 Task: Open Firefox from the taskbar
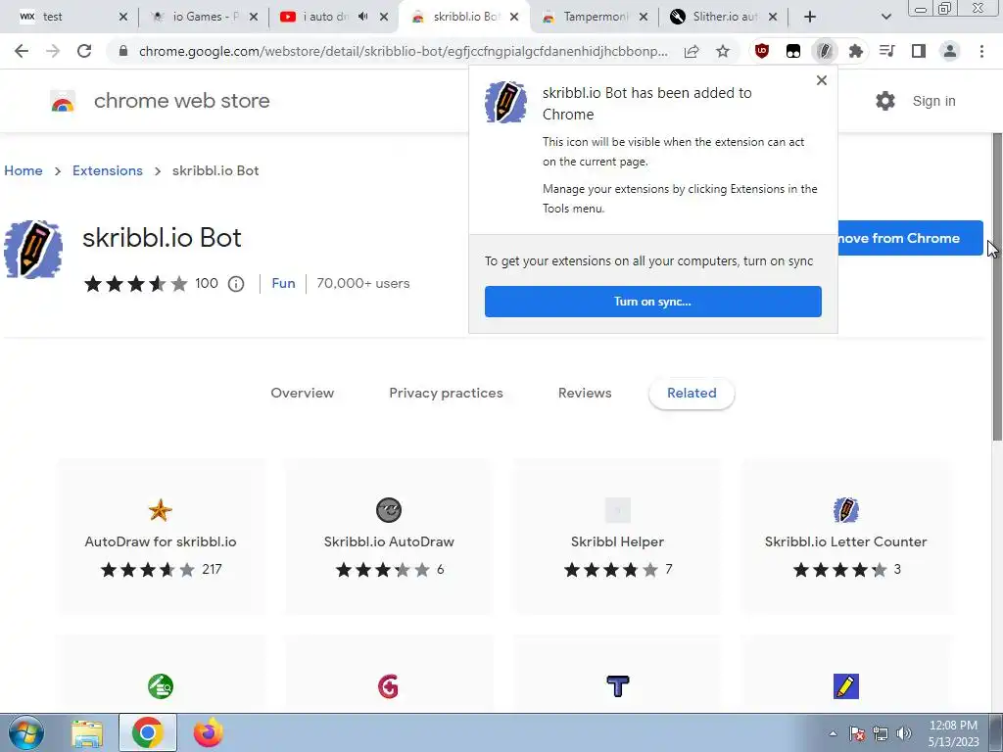(209, 733)
